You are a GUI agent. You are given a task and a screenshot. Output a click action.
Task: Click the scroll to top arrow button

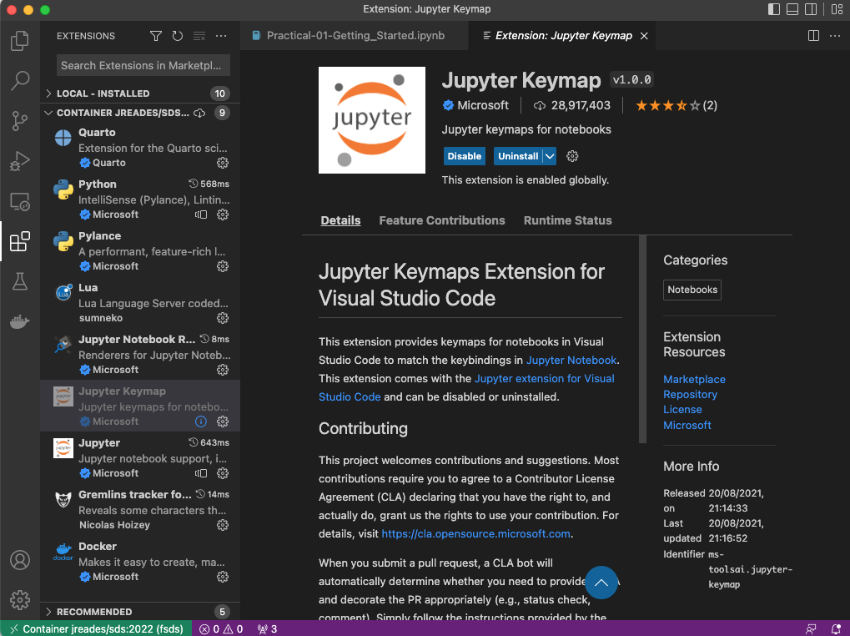click(601, 583)
